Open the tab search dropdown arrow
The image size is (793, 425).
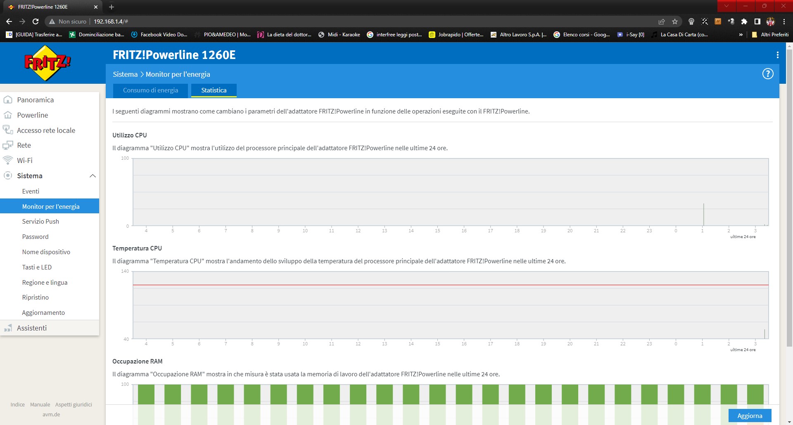coord(727,6)
